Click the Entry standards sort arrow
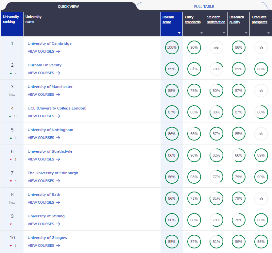272x253 pixels. click(x=201, y=33)
